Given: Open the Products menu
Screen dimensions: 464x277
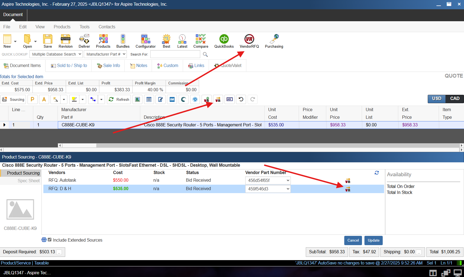Looking at the screenshot, I should coord(62,27).
